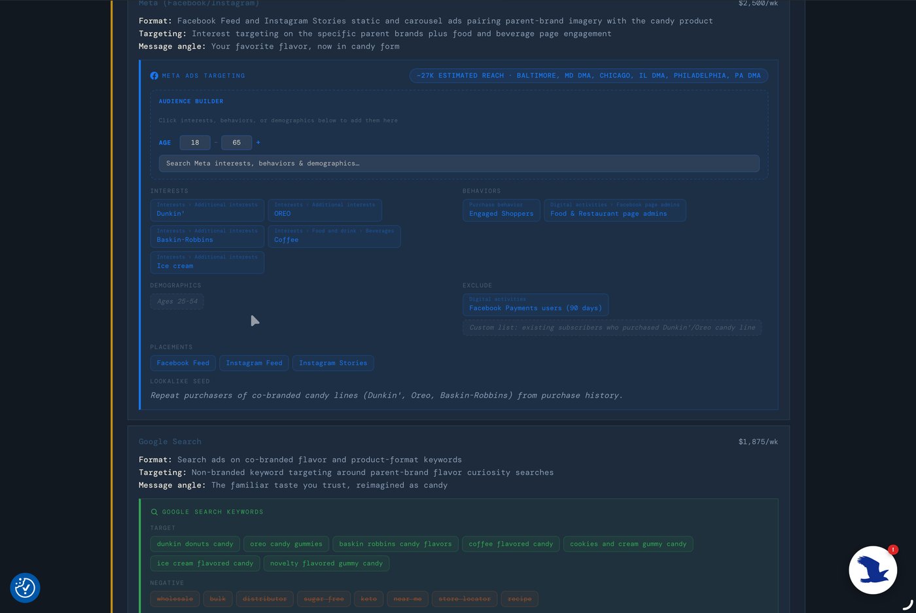Screen dimensions: 916x613
Task: Click the $2,500/wk Meta budget figure
Action: [758, 4]
